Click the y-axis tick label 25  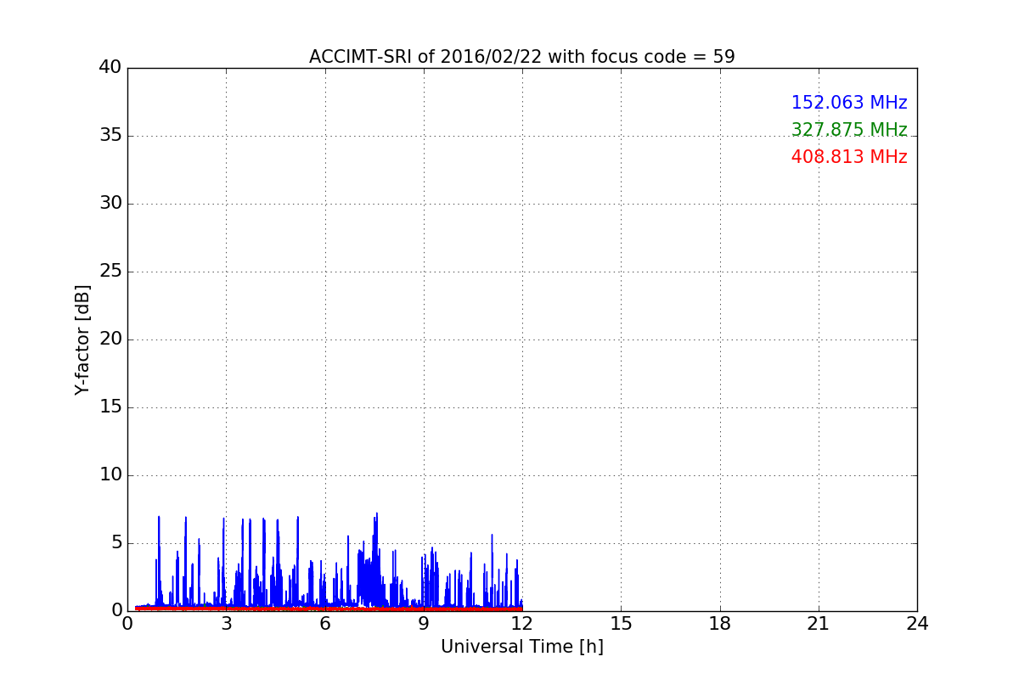coord(110,271)
